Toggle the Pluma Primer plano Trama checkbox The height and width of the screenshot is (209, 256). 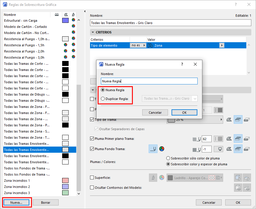(x=92, y=139)
